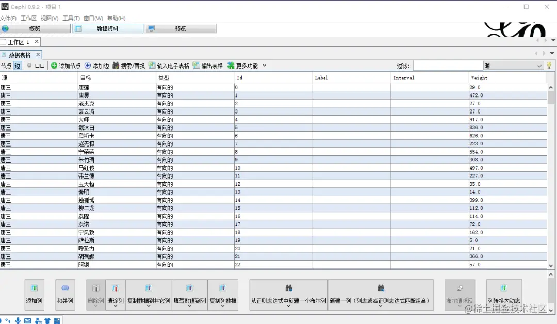Click the Gephi logo in title bar

pos(5,6)
